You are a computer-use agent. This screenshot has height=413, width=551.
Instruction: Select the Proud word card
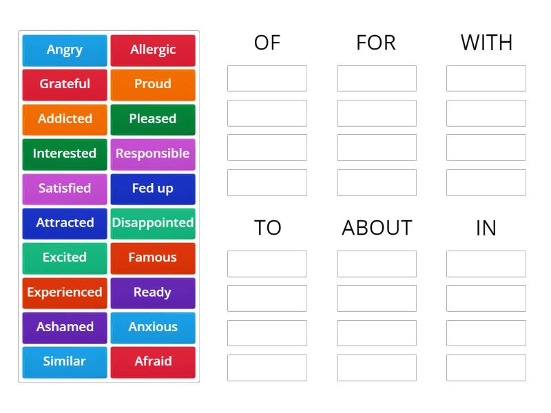(x=153, y=85)
